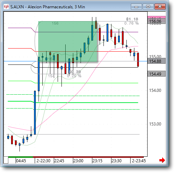
Task: Click the 156.06 price label
Action: (x=157, y=21)
